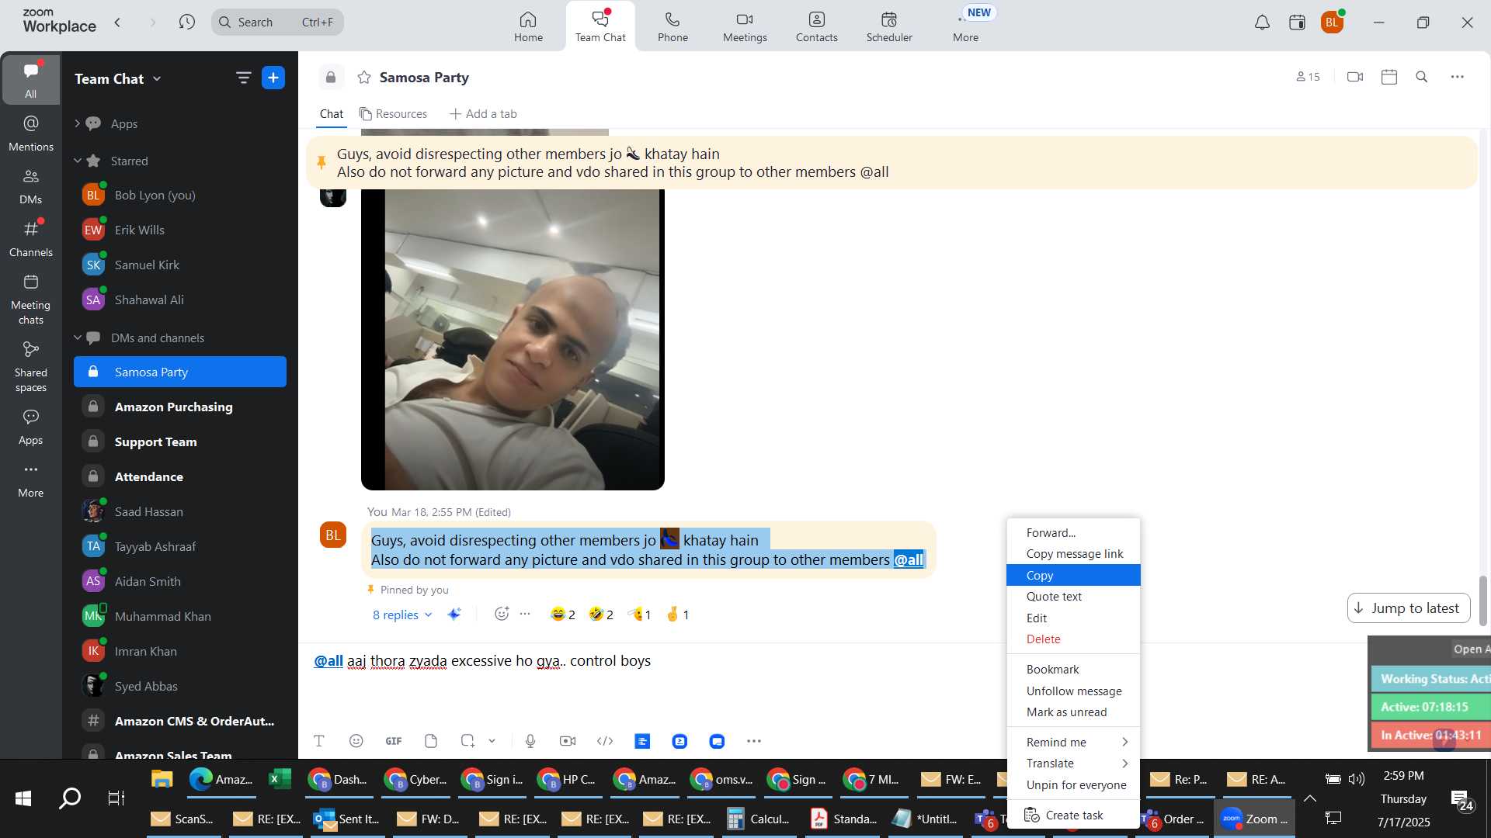1491x838 pixels.
Task: Open DMs in left sidebar
Action: pos(31,186)
